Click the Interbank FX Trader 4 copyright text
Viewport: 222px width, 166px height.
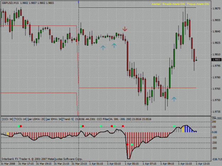click(x=42, y=159)
